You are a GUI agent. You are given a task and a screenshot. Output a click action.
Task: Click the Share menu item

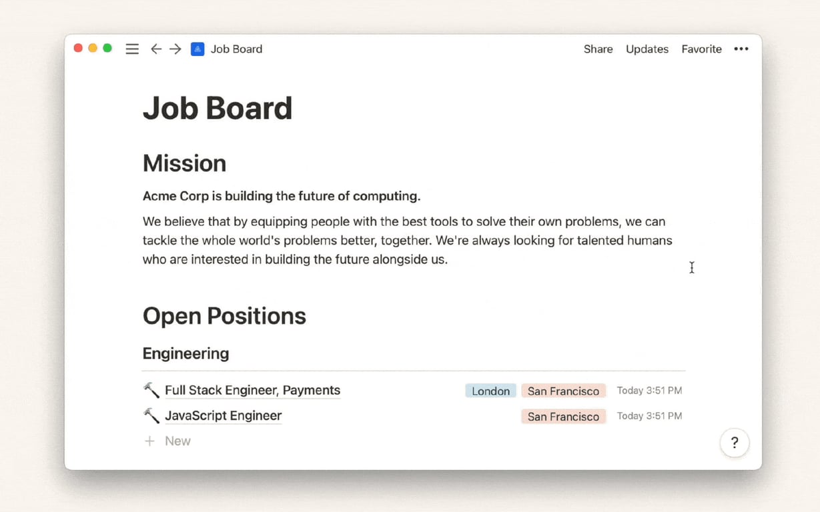click(x=598, y=49)
